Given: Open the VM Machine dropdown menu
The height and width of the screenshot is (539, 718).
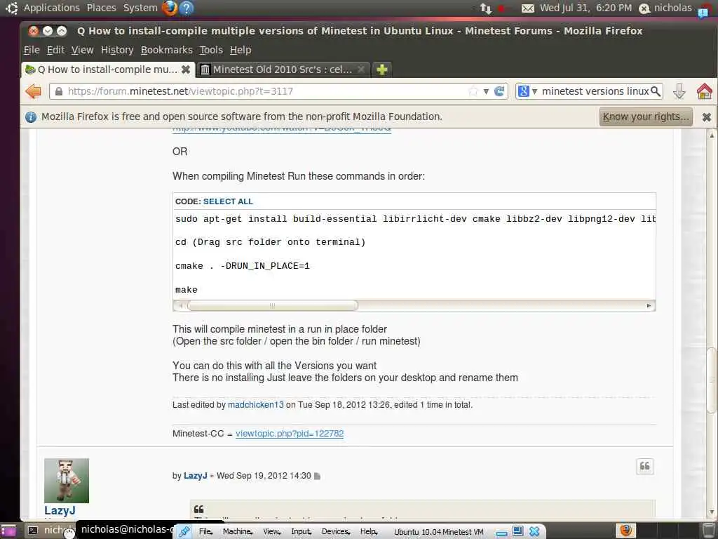Looking at the screenshot, I should [238, 532].
